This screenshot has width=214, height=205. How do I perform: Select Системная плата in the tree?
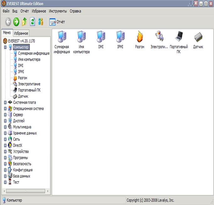click(x=25, y=102)
